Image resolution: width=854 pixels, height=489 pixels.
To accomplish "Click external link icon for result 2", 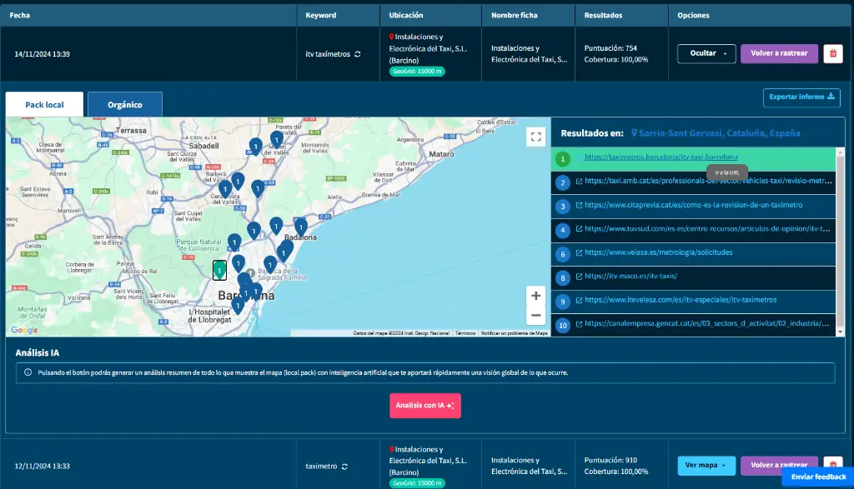I will pyautogui.click(x=579, y=181).
